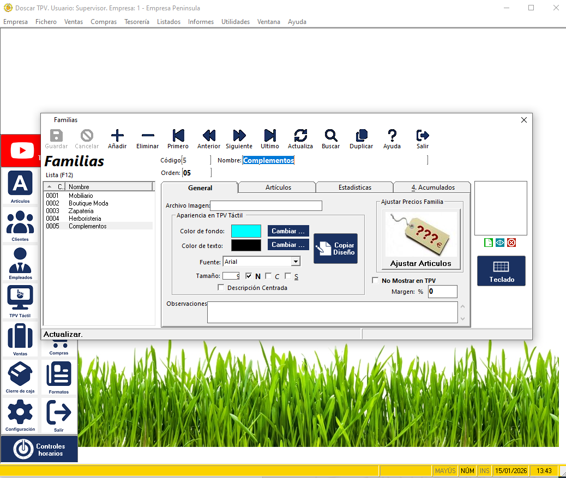
Task: Click the Añadir plus icon in toolbar
Action: (x=117, y=136)
